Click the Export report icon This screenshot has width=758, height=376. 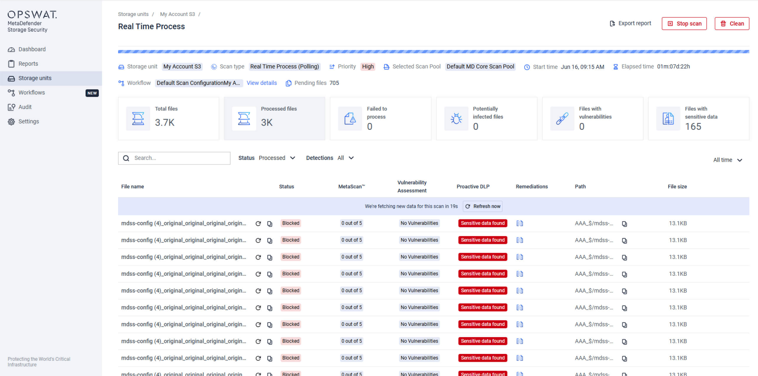coord(612,23)
